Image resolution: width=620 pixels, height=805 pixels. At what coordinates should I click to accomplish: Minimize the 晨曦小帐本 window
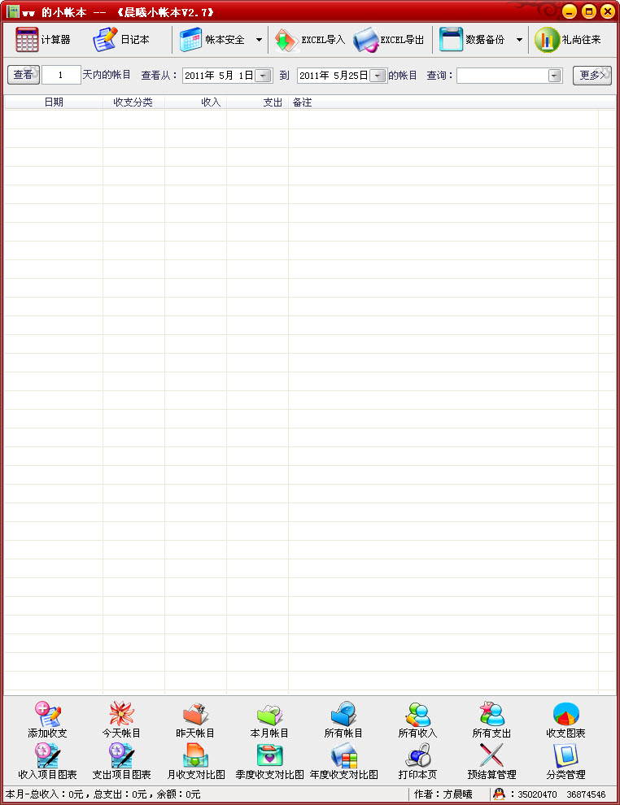tap(569, 11)
